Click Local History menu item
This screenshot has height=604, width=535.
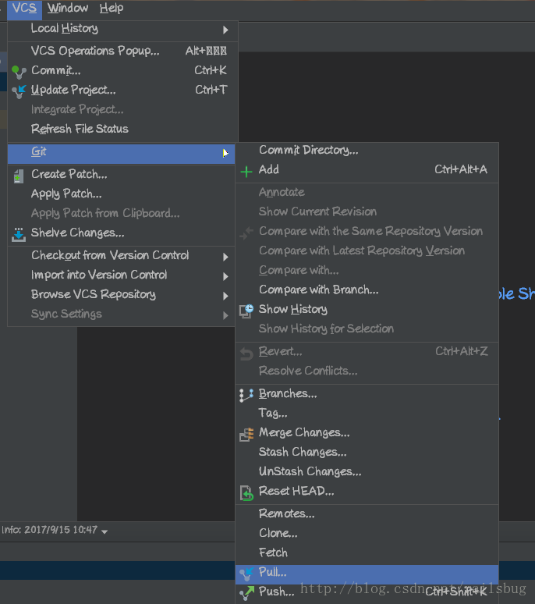[x=122, y=30]
